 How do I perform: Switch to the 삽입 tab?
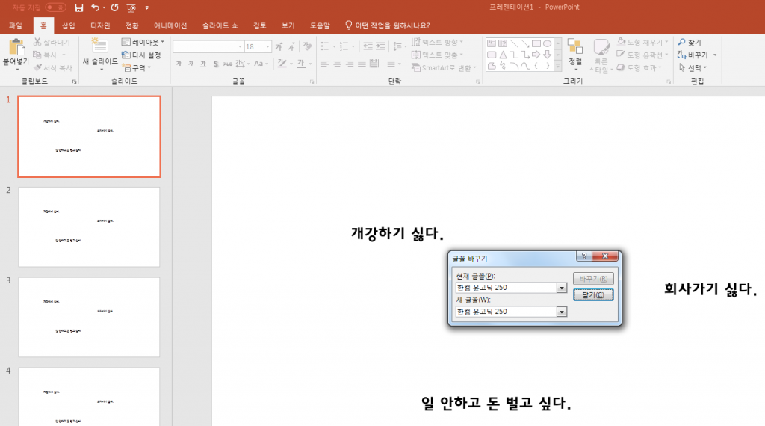(x=68, y=25)
